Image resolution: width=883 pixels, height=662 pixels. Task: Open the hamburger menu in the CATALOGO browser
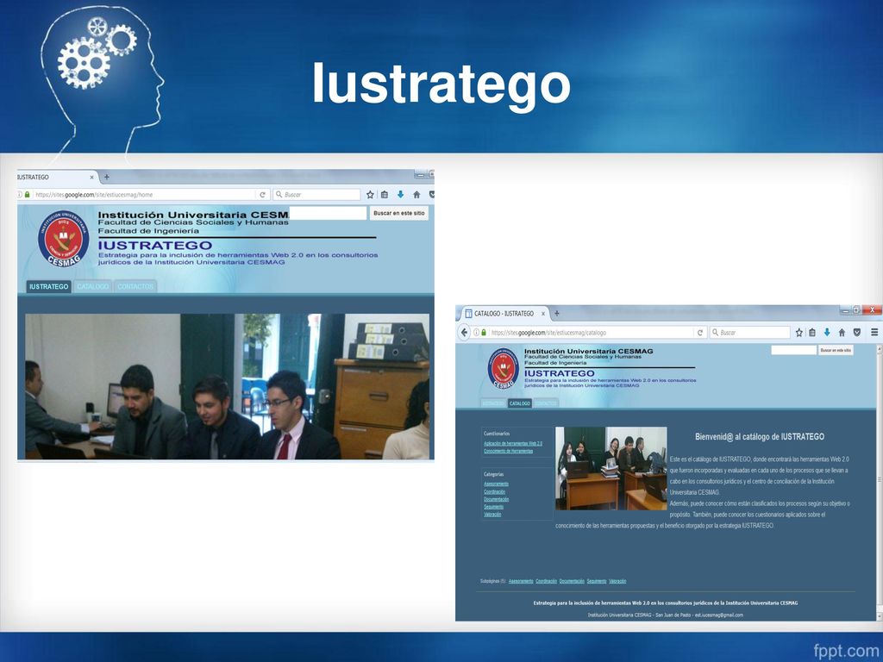(874, 333)
